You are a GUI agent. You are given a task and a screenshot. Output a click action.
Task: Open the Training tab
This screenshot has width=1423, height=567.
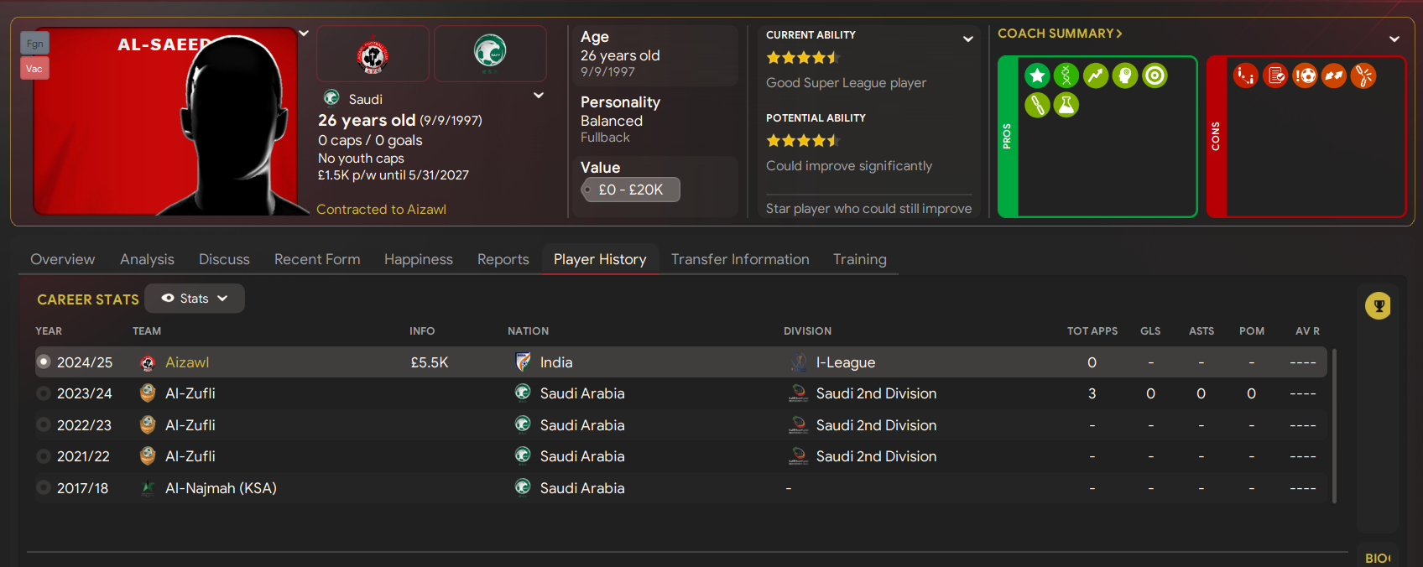pyautogui.click(x=860, y=259)
